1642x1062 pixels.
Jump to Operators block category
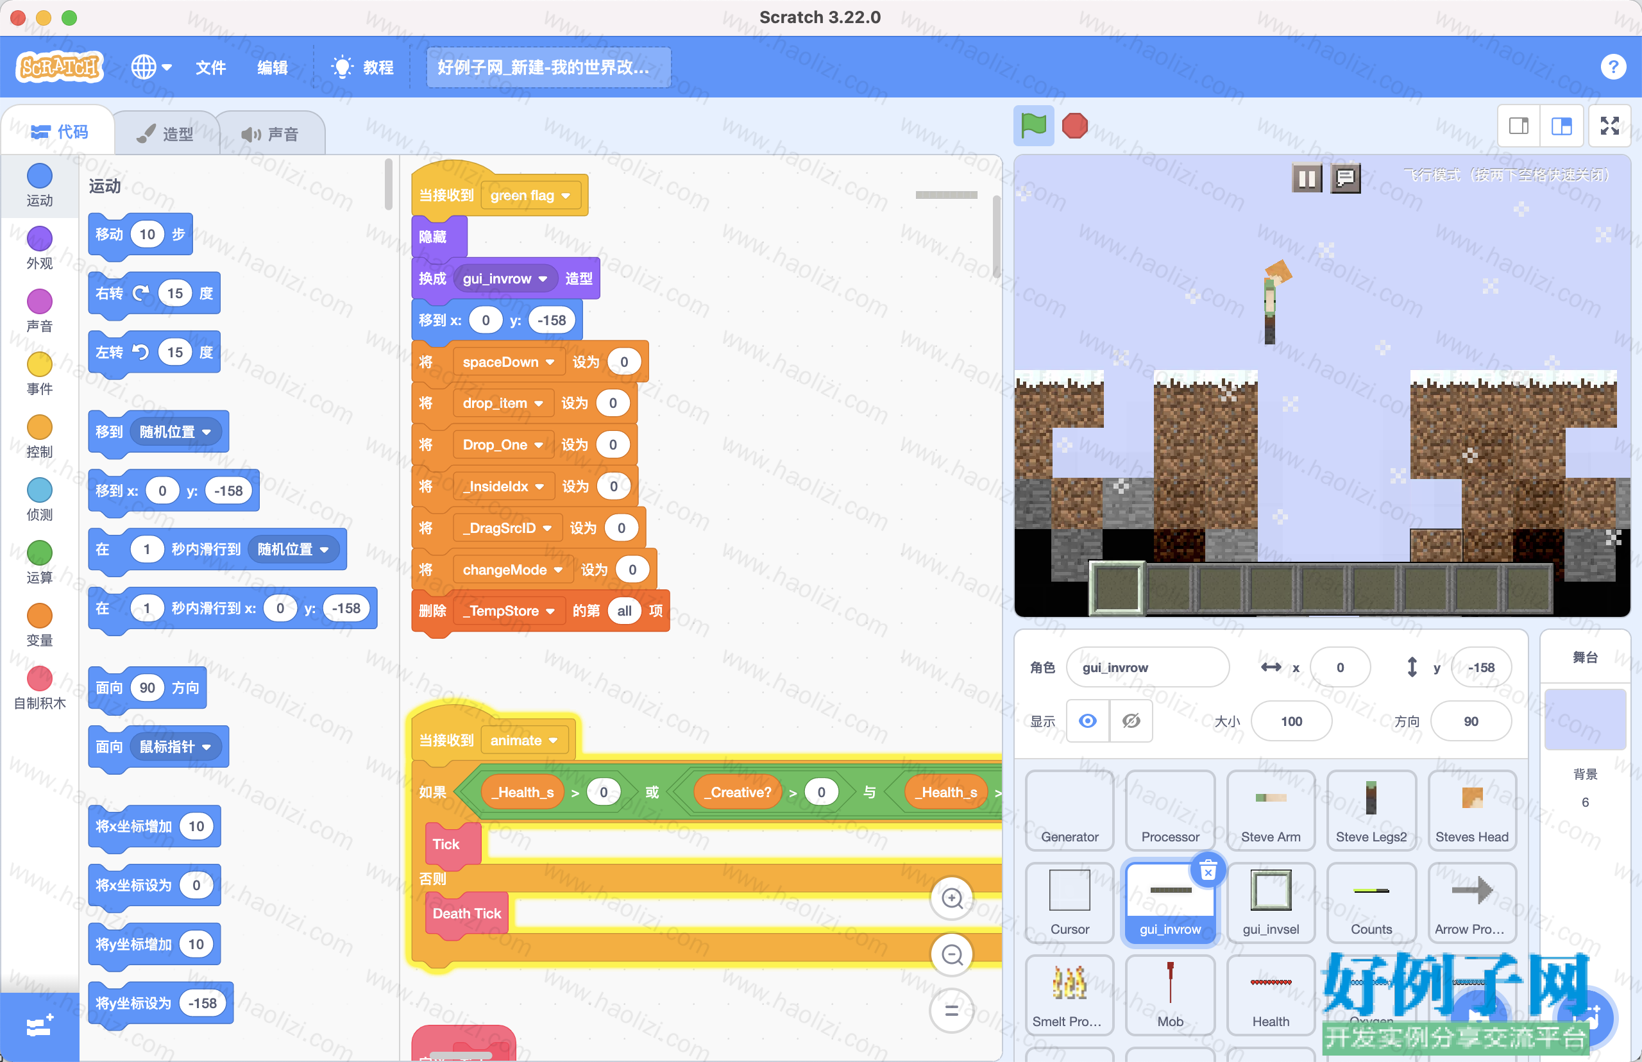[x=39, y=562]
